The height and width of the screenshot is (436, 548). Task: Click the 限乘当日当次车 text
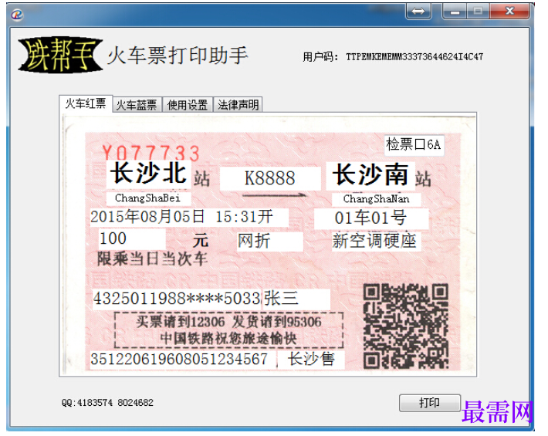click(x=152, y=259)
